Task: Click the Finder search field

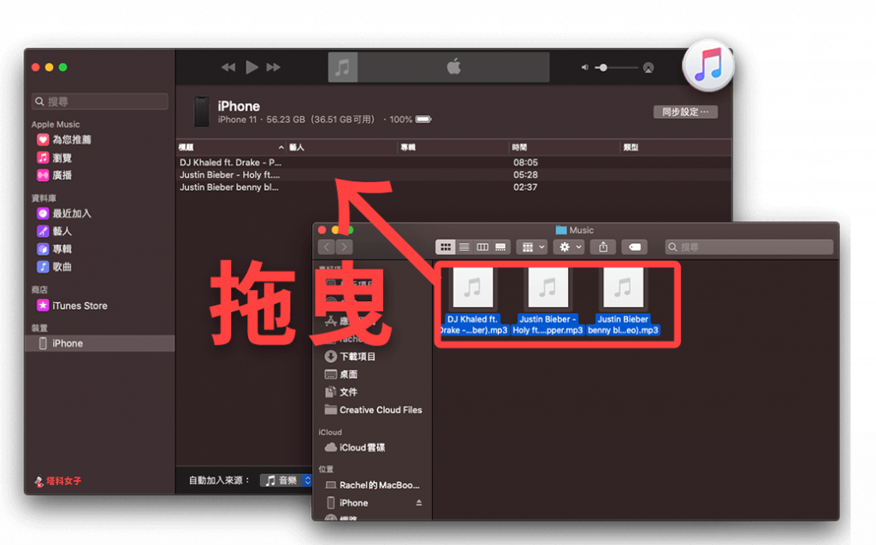Action: (749, 247)
